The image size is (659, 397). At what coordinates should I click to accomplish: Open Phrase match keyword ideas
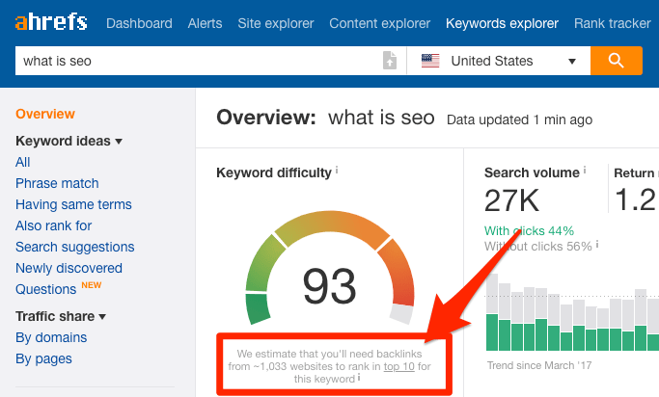pyautogui.click(x=57, y=183)
